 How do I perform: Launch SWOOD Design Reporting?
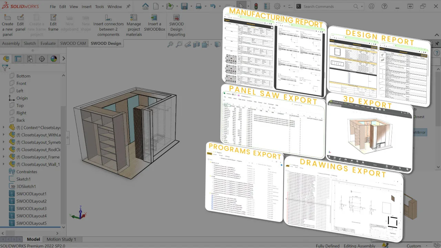coord(176,25)
